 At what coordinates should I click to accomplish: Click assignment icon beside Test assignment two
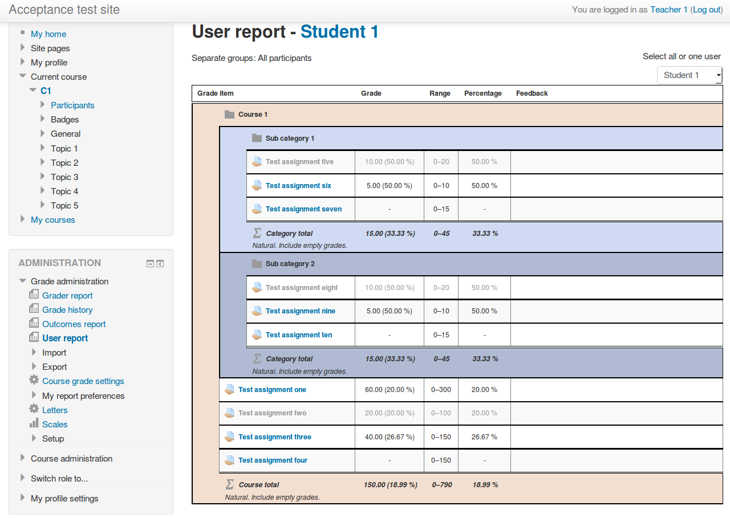pyautogui.click(x=230, y=413)
